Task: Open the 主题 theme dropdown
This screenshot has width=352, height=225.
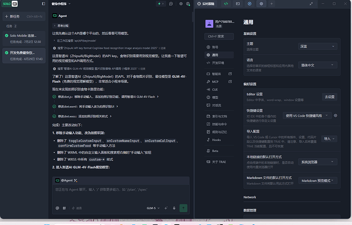Action: point(318,47)
